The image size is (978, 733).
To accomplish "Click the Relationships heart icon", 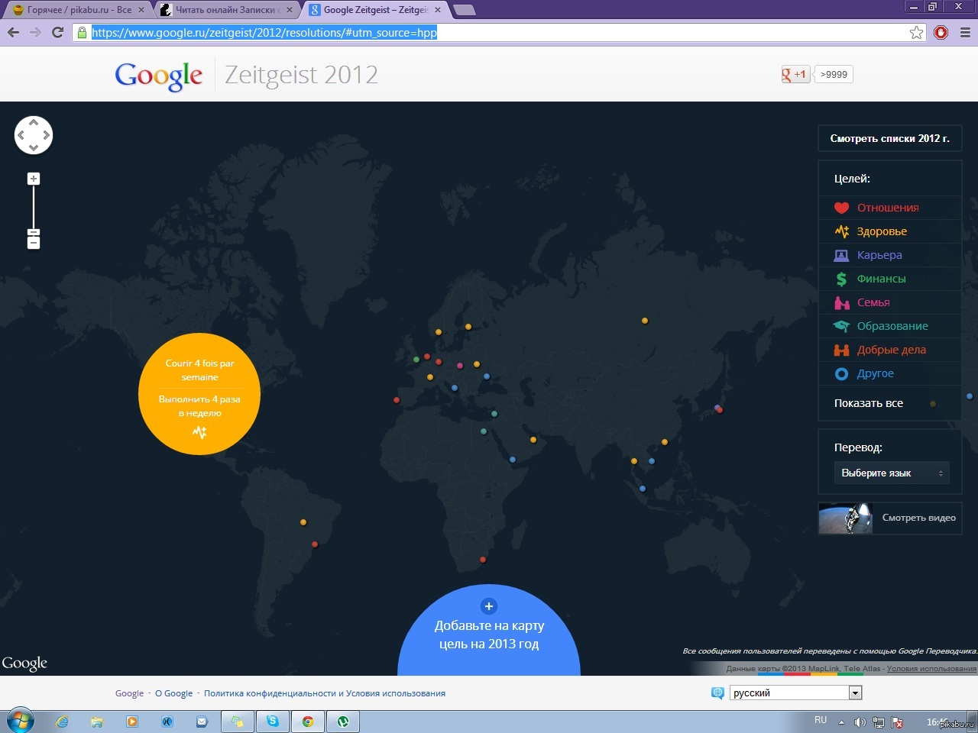I will (x=841, y=208).
